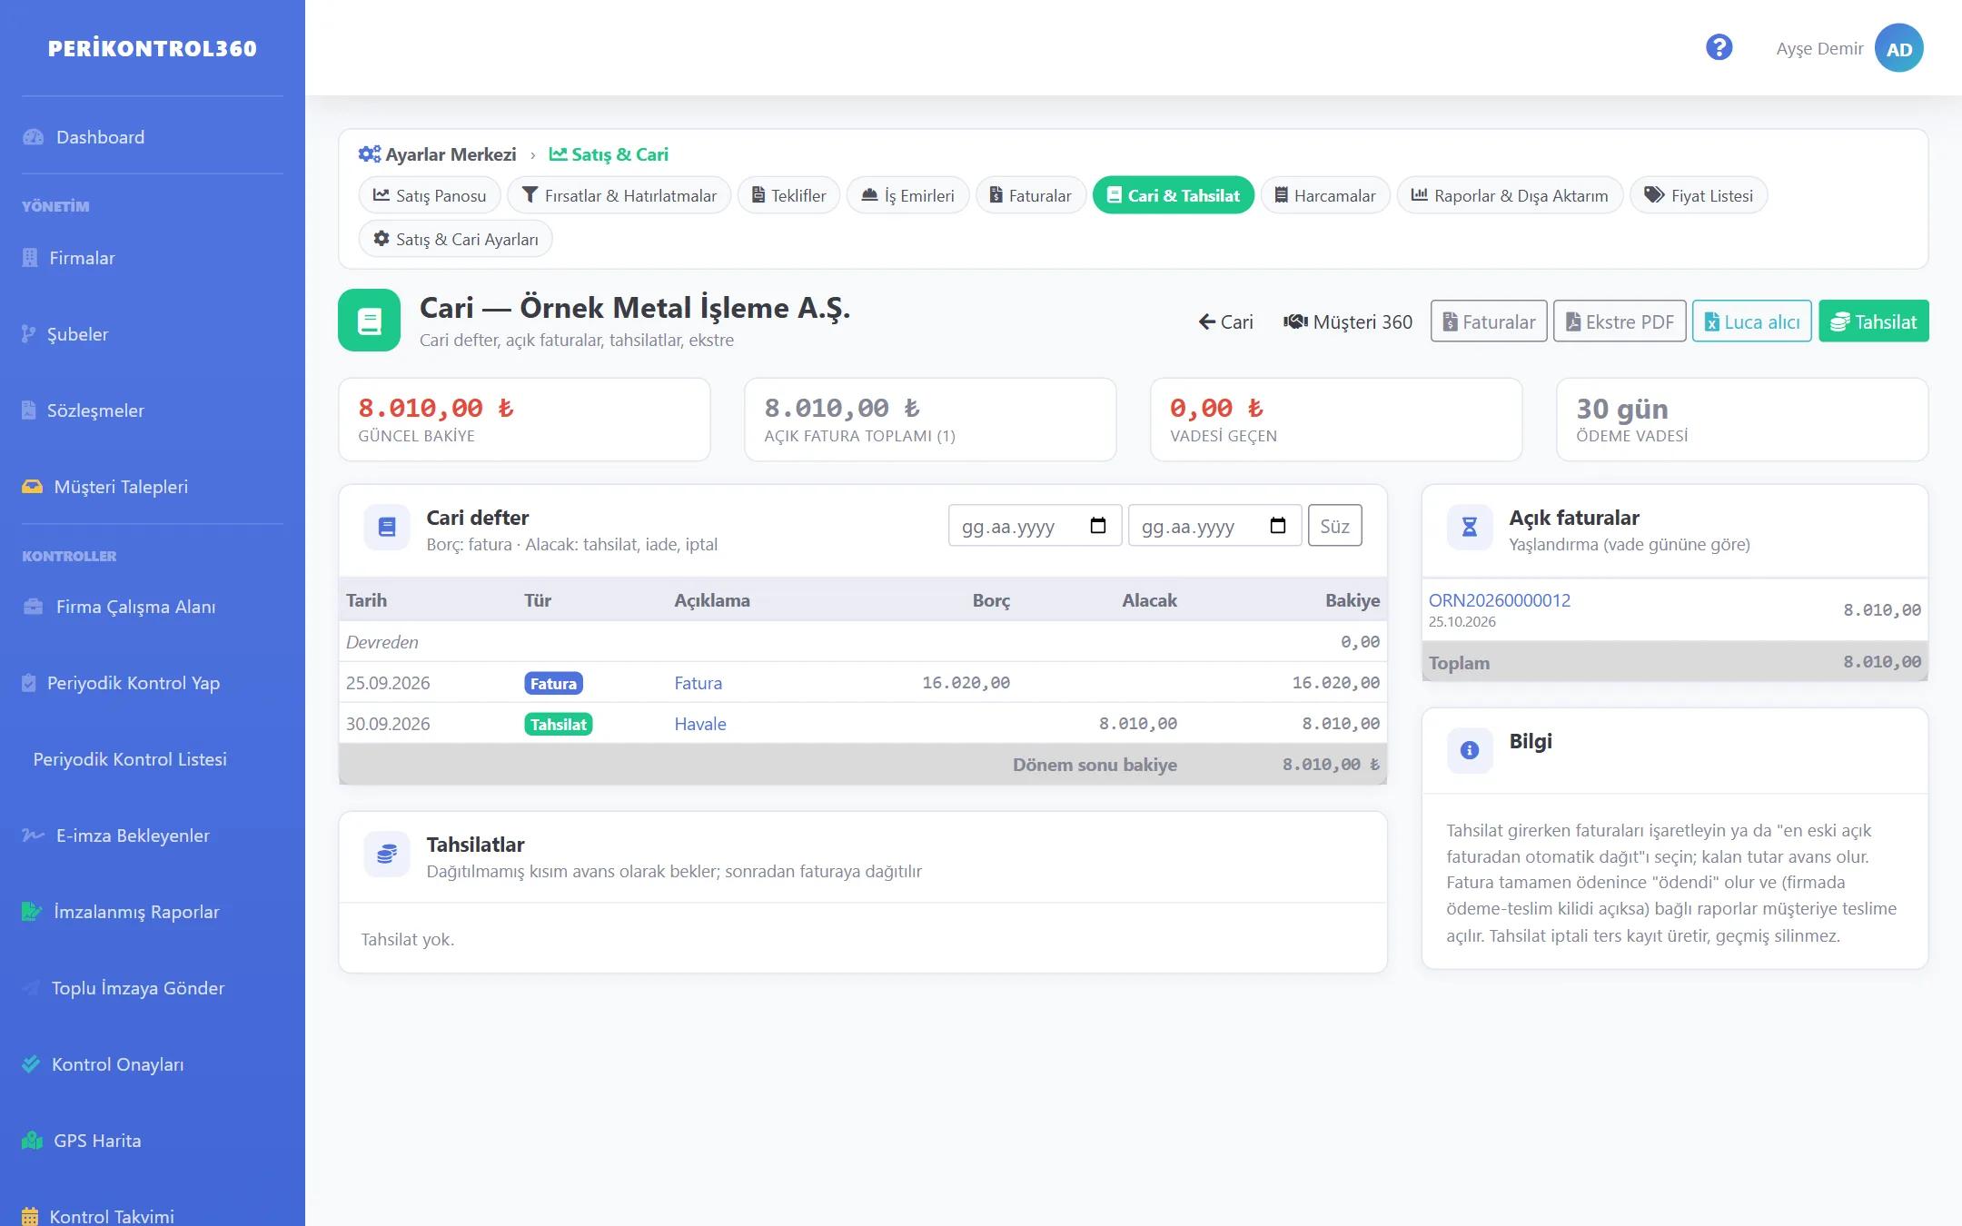Open calendar picker of second date field
Viewport: 1962px width, 1226px height.
click(1277, 526)
